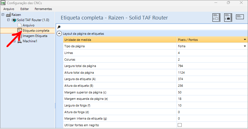
Task: Close the Configuração das CNCs window
Action: tap(241, 3)
